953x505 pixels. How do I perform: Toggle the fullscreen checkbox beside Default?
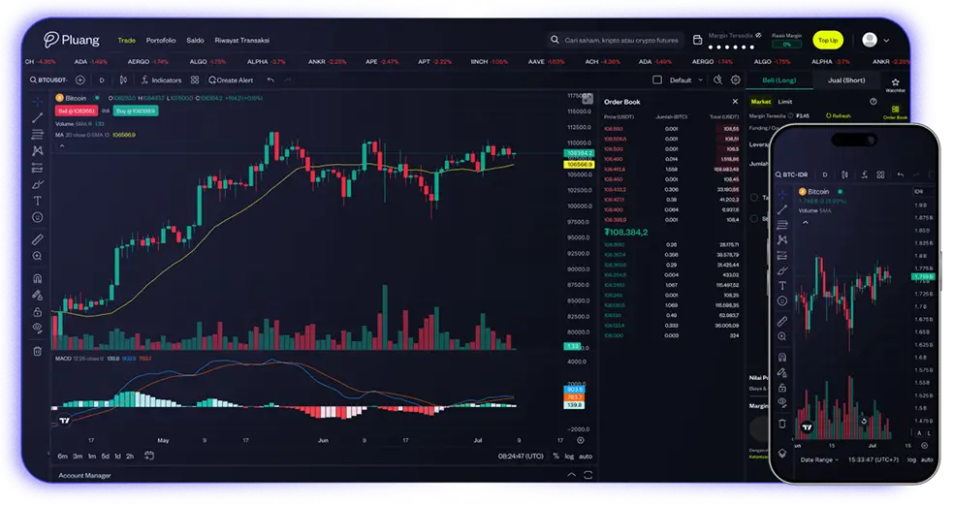[657, 80]
